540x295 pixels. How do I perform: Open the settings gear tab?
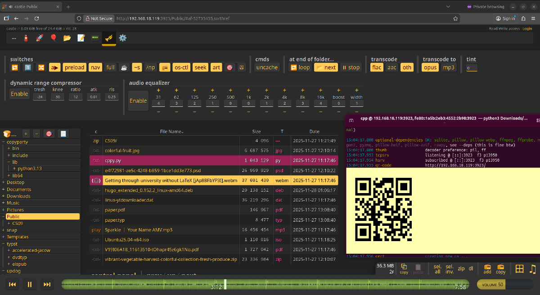[122, 38]
